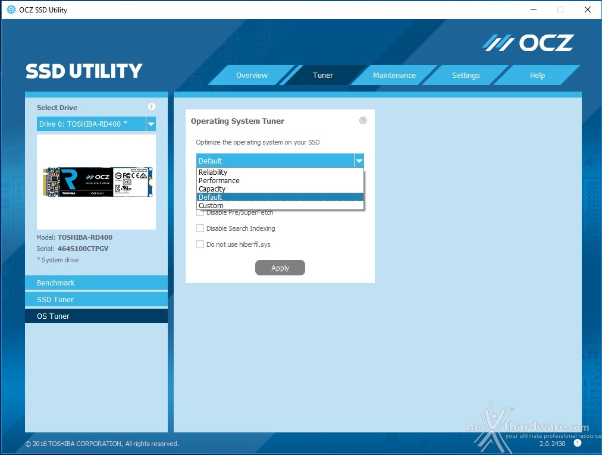Viewport: 602px width, 455px height.
Task: Toggle the Disable Pre/SuperFetch checkbox
Action: click(200, 212)
